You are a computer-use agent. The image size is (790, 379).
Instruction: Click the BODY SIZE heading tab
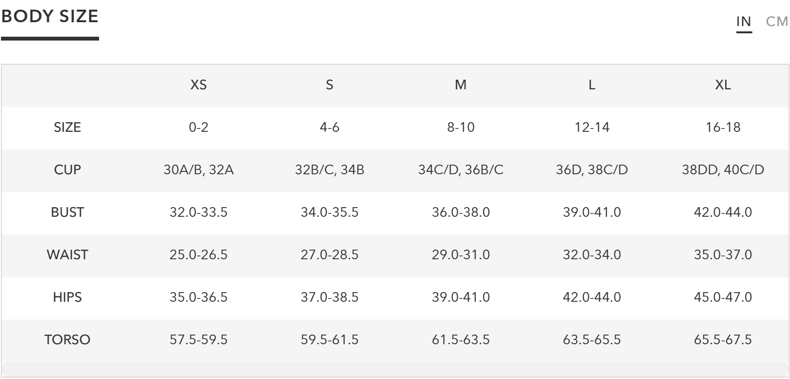tap(50, 16)
